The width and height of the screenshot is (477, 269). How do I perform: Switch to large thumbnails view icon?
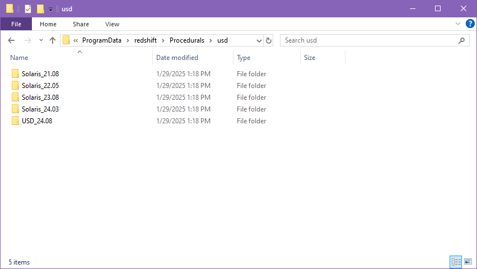point(468,262)
